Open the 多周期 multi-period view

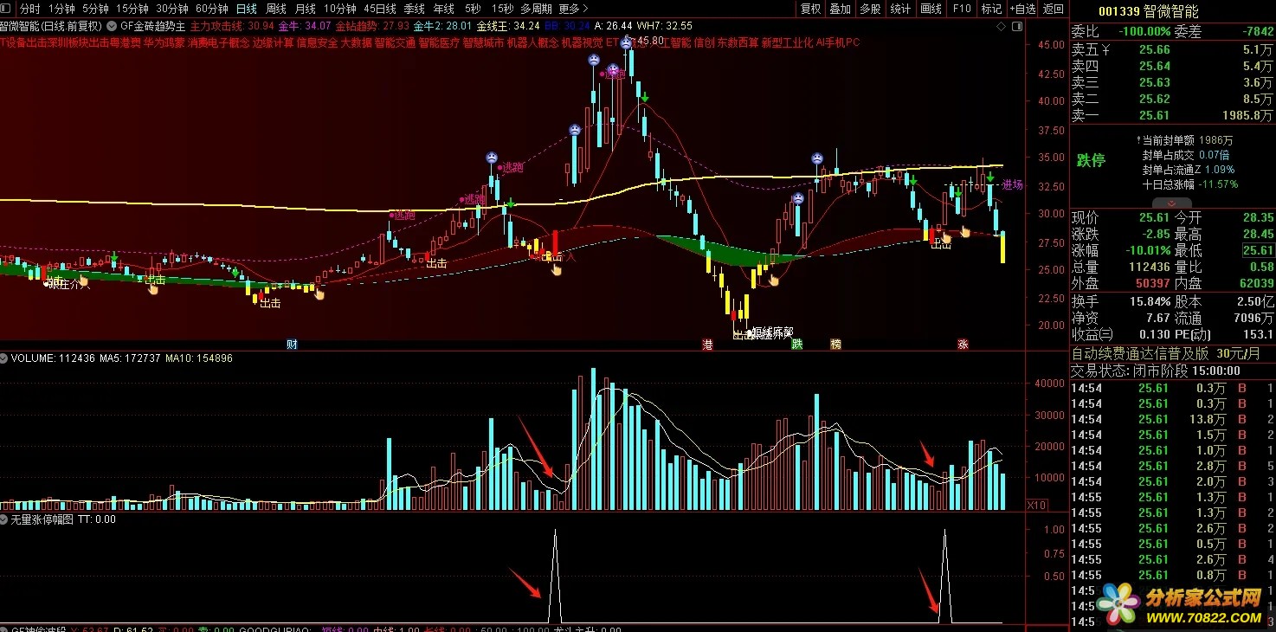(536, 9)
